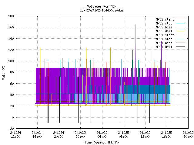This screenshot has height=145, width=194.
Task: Click the light blue line sample for NPD2 bias
Action: tap(181, 27)
